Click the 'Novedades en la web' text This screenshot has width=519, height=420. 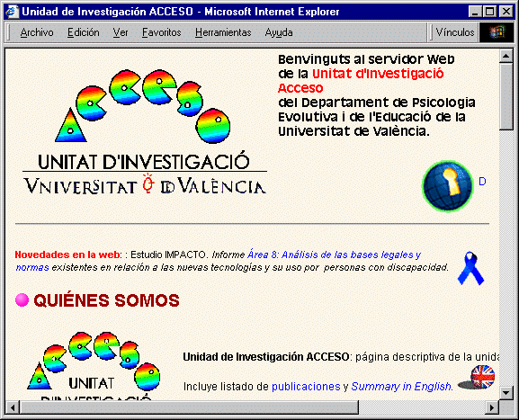click(x=67, y=255)
